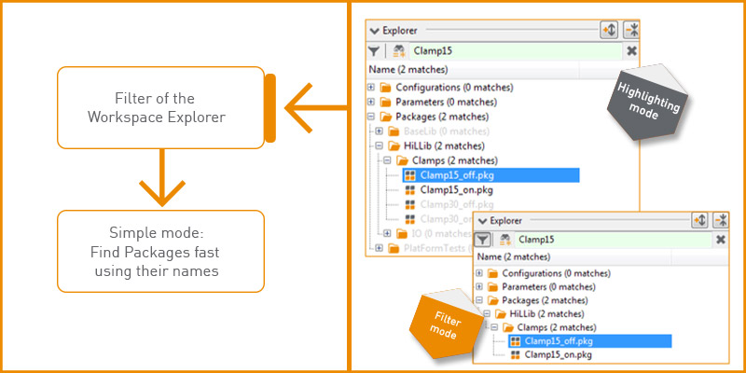Click binoculars search icon in lower Explorer panel
The image size is (746, 373).
pos(504,240)
